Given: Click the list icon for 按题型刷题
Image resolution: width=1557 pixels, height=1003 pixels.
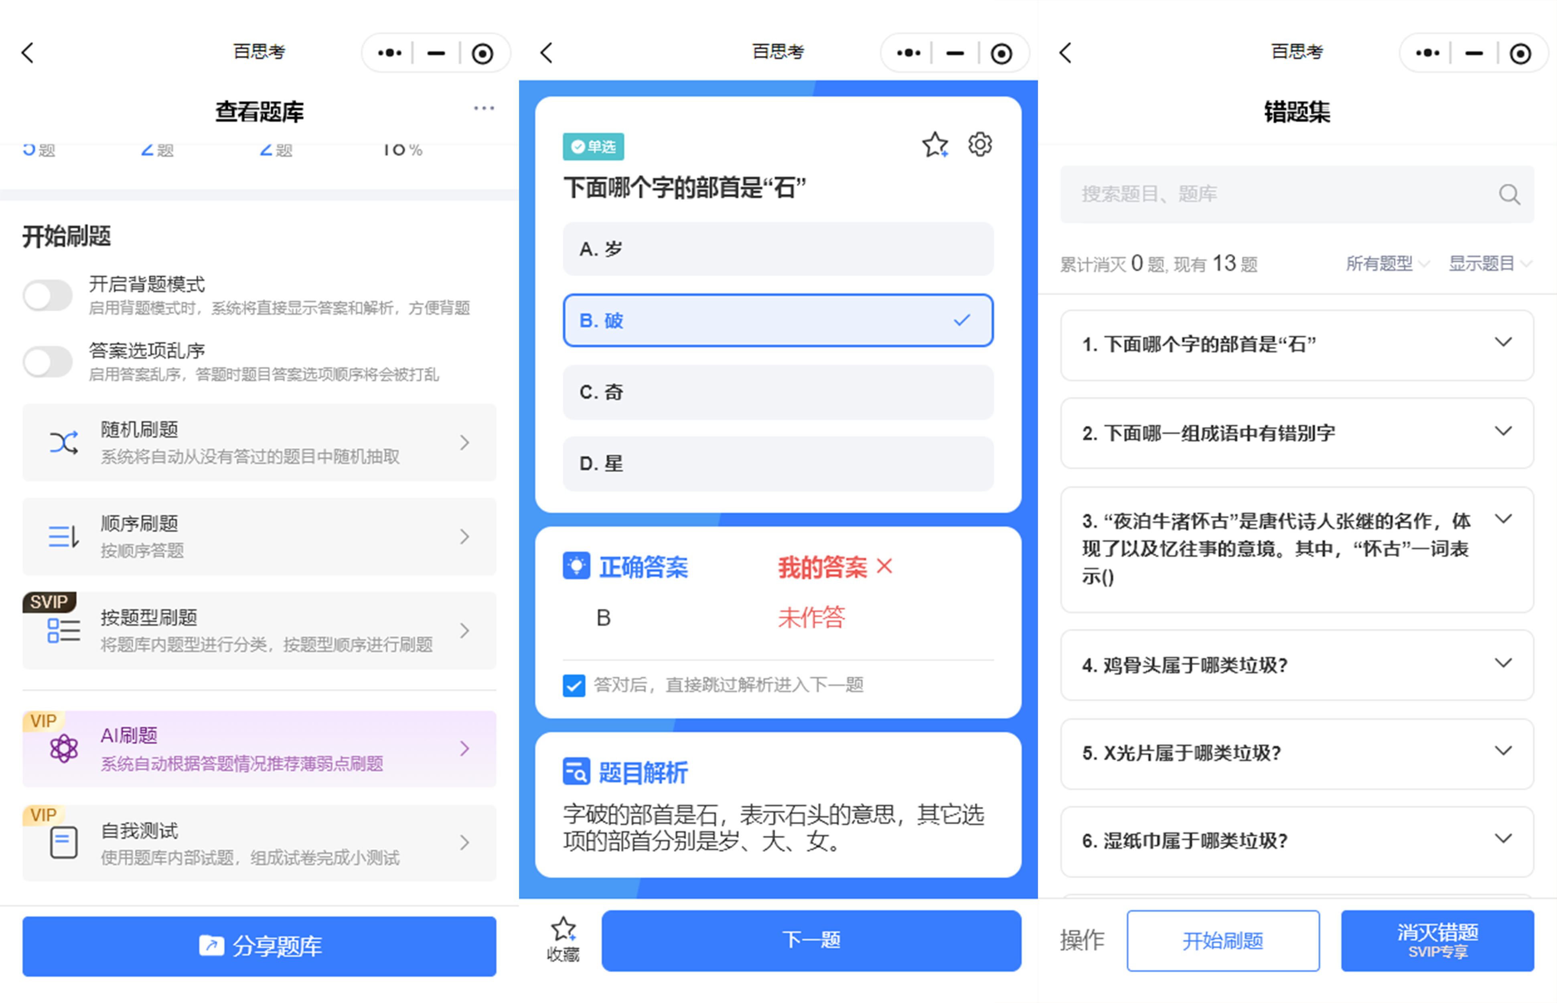Looking at the screenshot, I should click(x=64, y=630).
